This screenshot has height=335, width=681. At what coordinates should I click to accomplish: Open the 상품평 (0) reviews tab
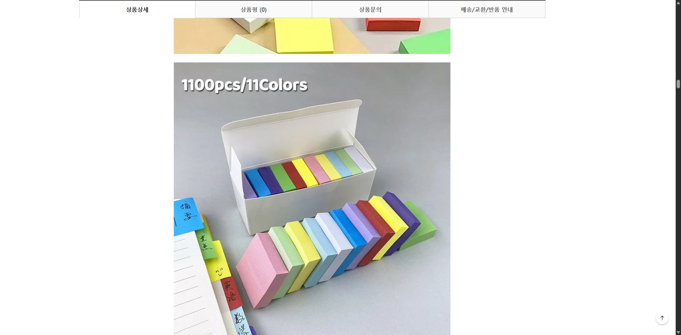[253, 9]
